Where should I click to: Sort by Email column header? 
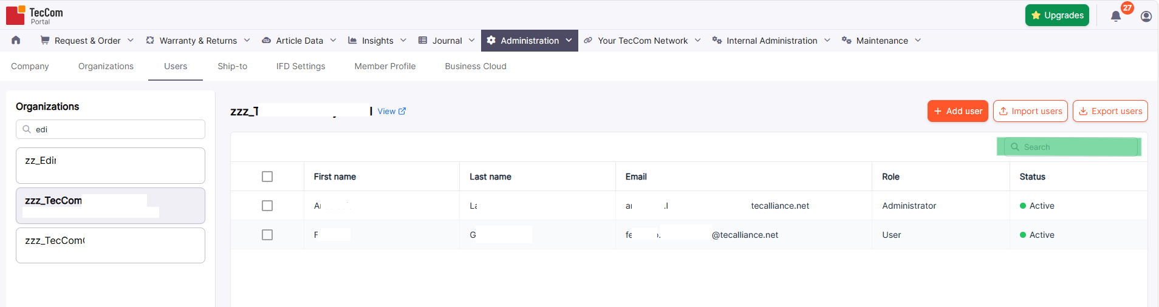point(636,177)
